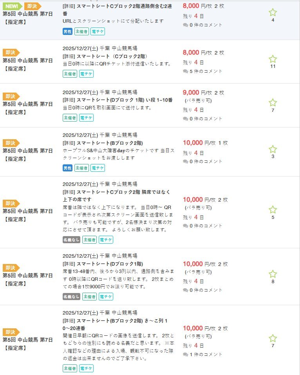This screenshot has height=375, width=300.
Task: Click the speech bubble beside 1件のコメント
Action: [185, 355]
